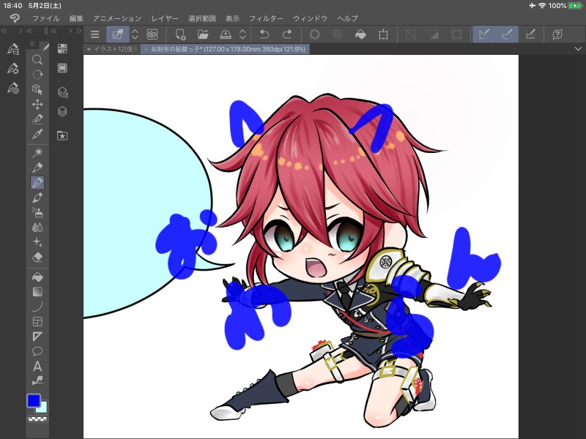This screenshot has height=439, width=586.
Task: Open the Brush Size palette
Action: (13, 88)
